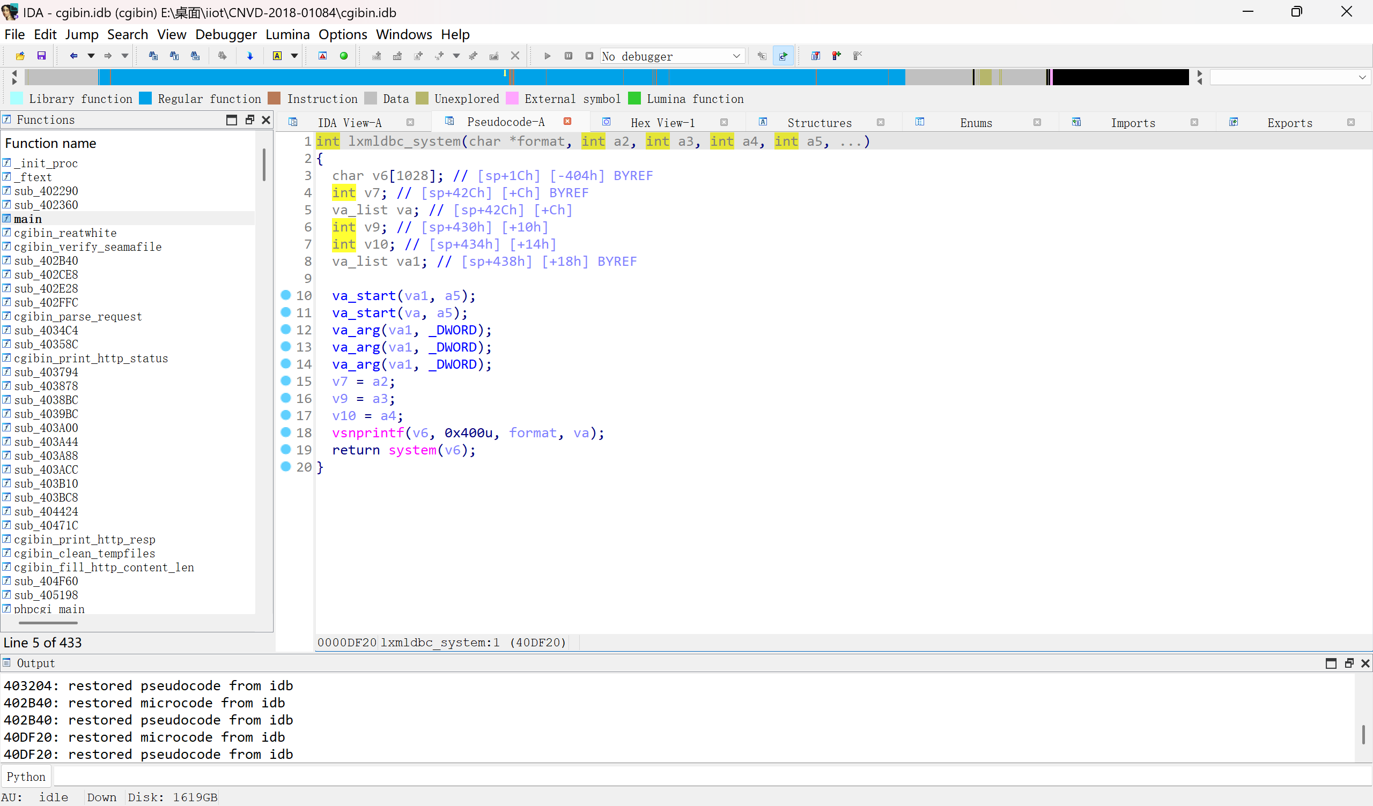
Task: Switch to the Hex View-1 tab
Action: click(x=662, y=123)
